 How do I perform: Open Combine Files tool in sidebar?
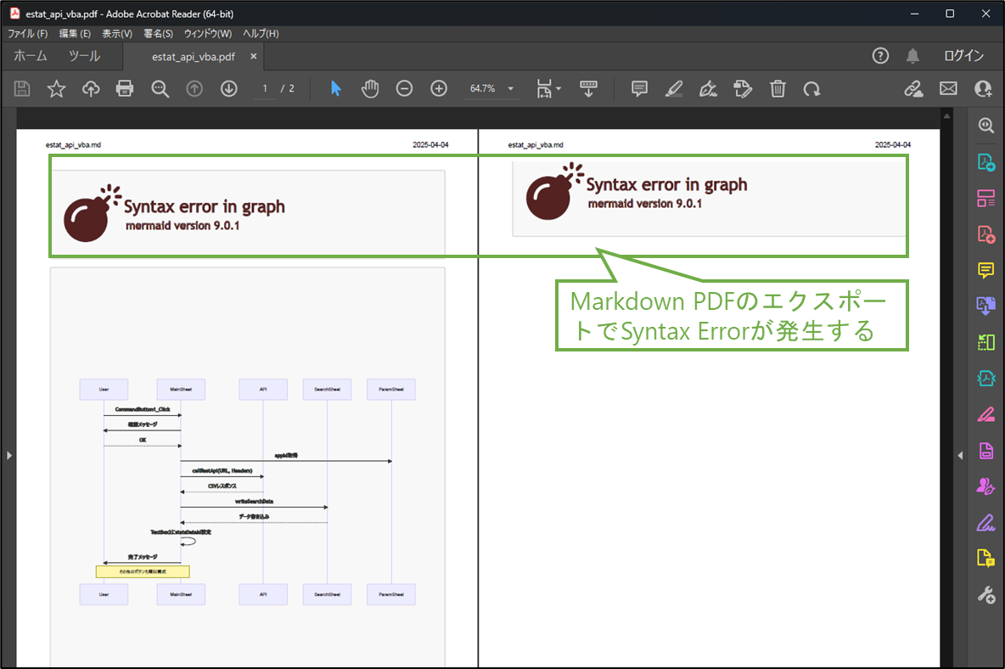[986, 306]
